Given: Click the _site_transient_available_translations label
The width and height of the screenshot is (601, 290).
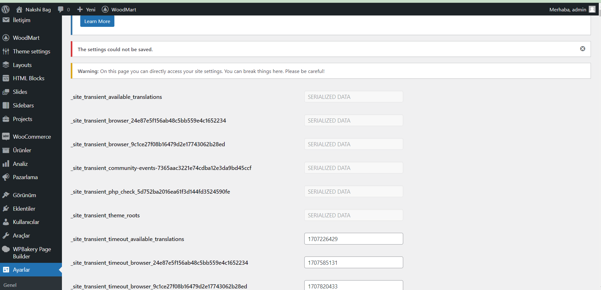Looking at the screenshot, I should coord(116,97).
